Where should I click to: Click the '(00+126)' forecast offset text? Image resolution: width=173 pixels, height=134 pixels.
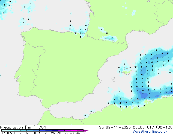(x=165, y=127)
